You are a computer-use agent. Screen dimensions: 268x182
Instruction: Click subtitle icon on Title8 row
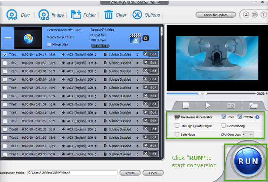(x=105, y=112)
